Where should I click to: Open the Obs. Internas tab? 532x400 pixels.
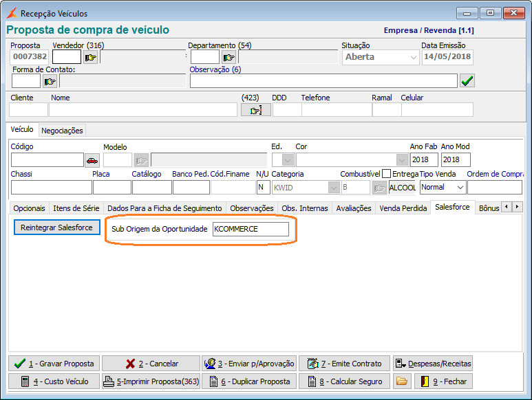coord(305,208)
